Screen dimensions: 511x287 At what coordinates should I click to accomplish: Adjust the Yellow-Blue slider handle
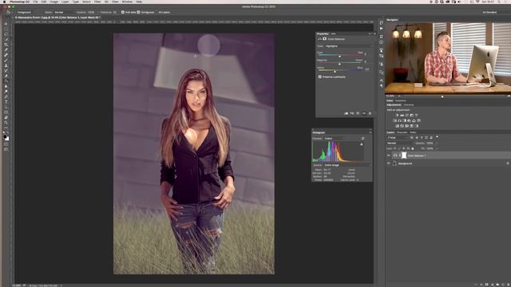pos(335,72)
